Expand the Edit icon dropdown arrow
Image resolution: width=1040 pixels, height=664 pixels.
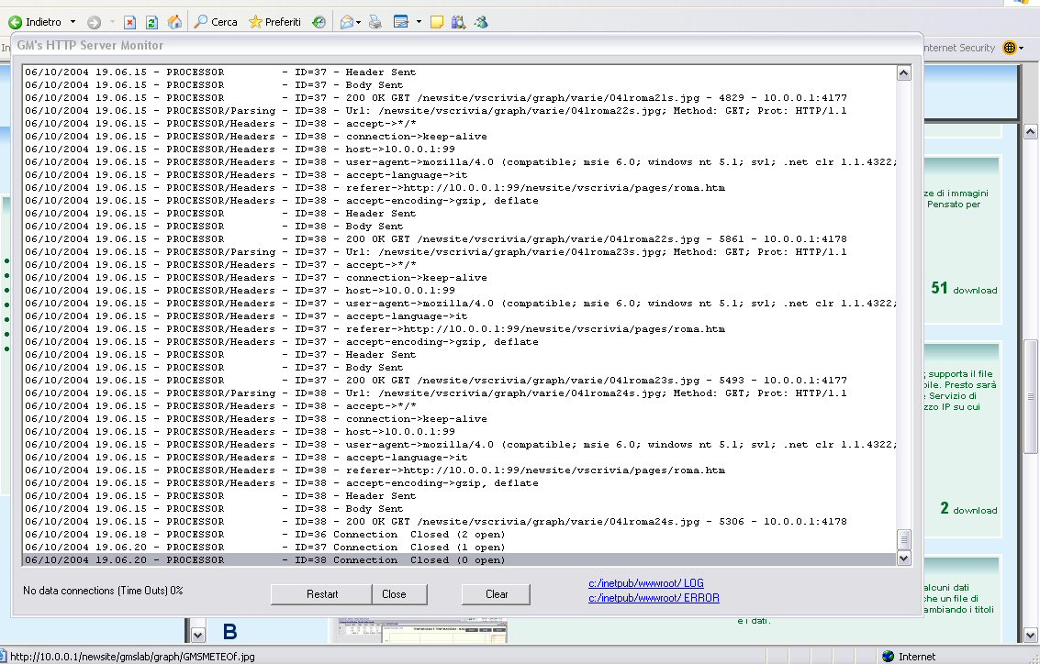419,22
